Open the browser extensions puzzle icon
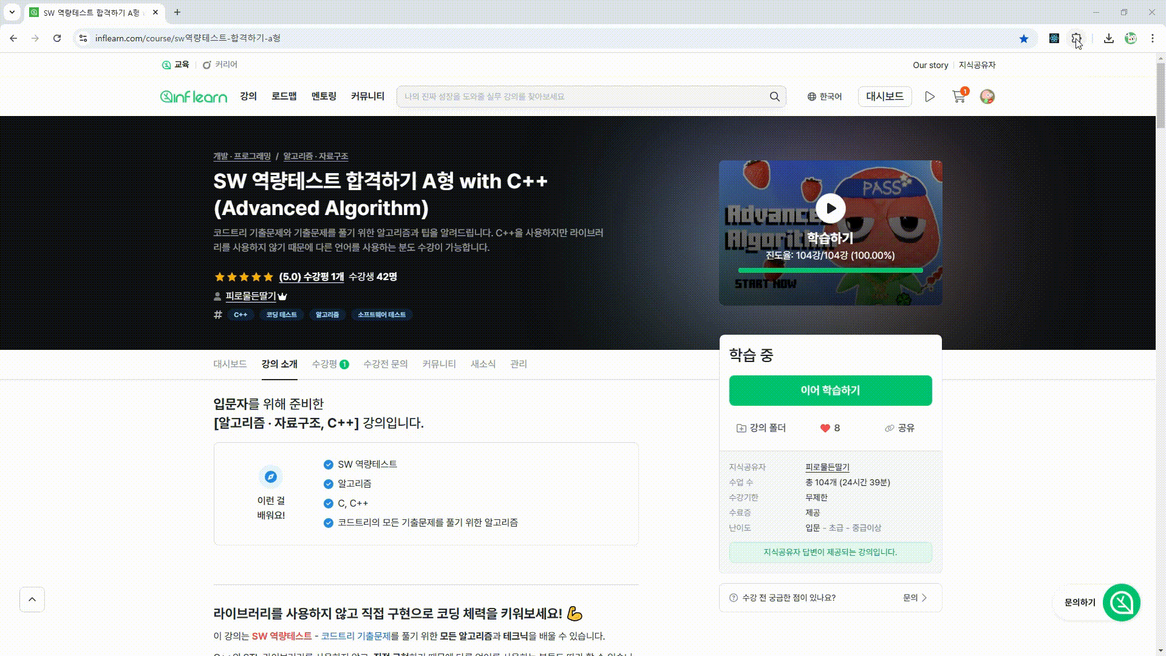 click(1076, 38)
